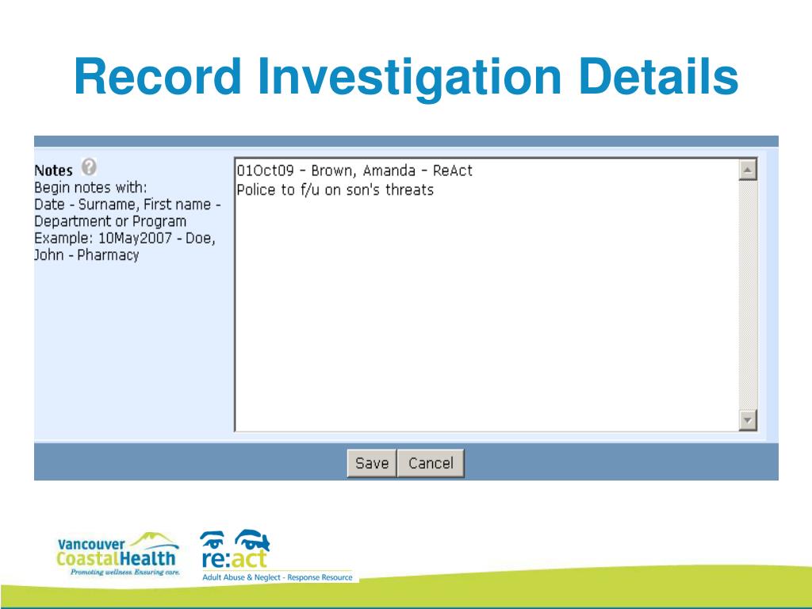The width and height of the screenshot is (812, 609).
Task: Click the re:act eyes logo
Action: point(235,550)
